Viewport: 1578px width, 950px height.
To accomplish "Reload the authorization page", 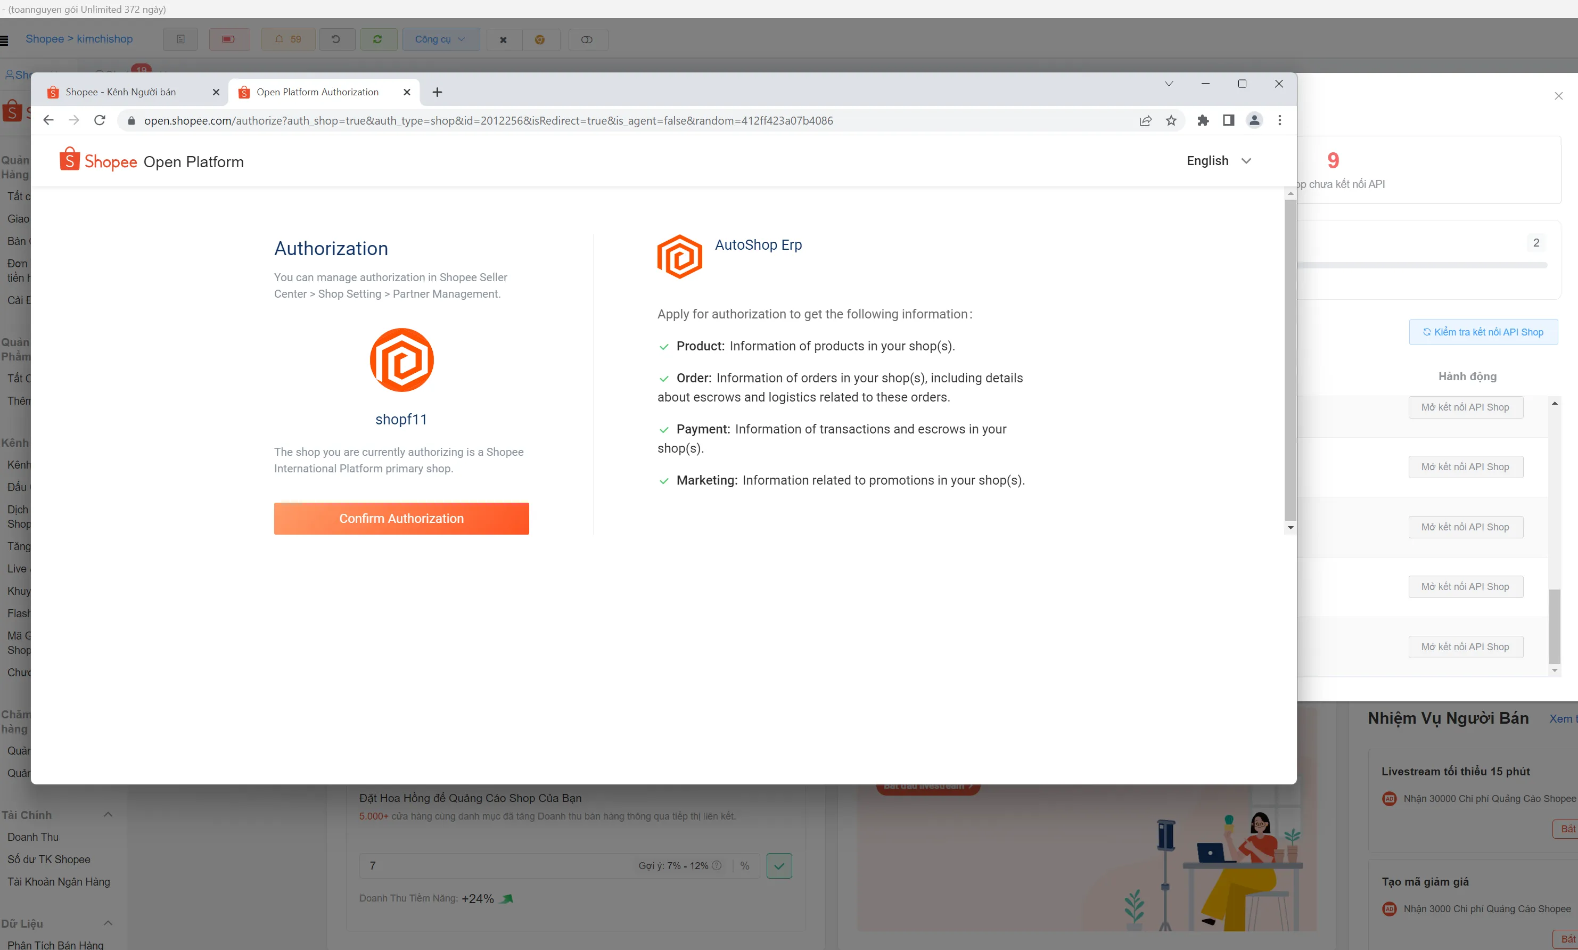I will click(100, 120).
